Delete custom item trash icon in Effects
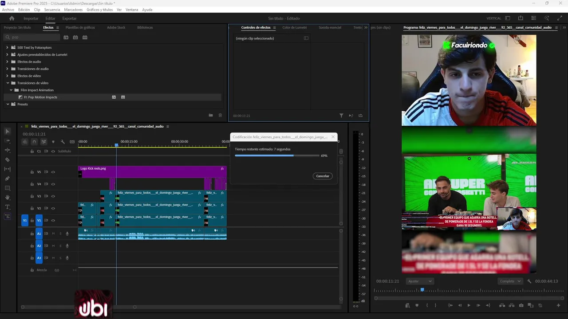The width and height of the screenshot is (568, 319). [x=220, y=115]
